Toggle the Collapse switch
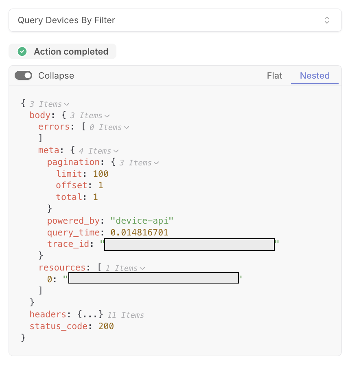This screenshot has width=350, height=365. coord(23,75)
